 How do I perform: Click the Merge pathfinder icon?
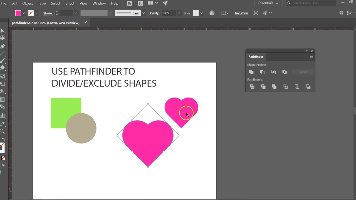pyautogui.click(x=274, y=87)
